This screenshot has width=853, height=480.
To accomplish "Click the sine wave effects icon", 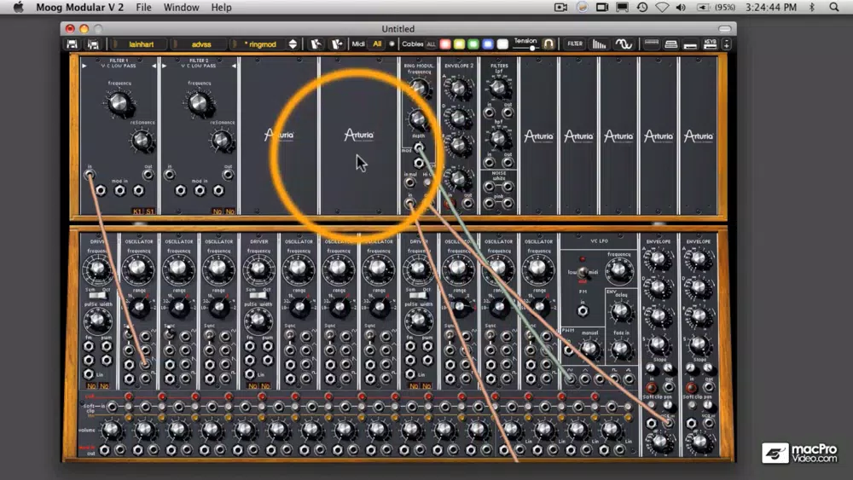I will pos(624,44).
